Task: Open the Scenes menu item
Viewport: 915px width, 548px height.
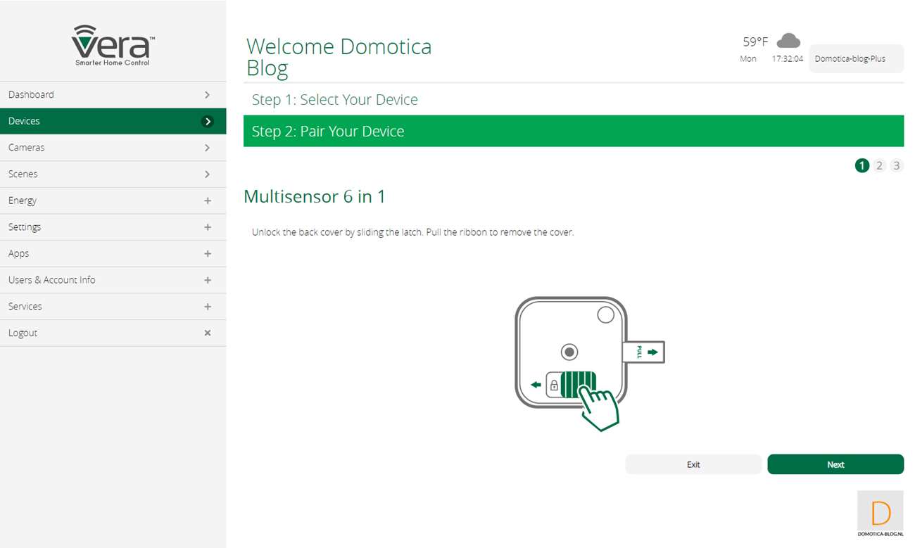Action: [23, 174]
